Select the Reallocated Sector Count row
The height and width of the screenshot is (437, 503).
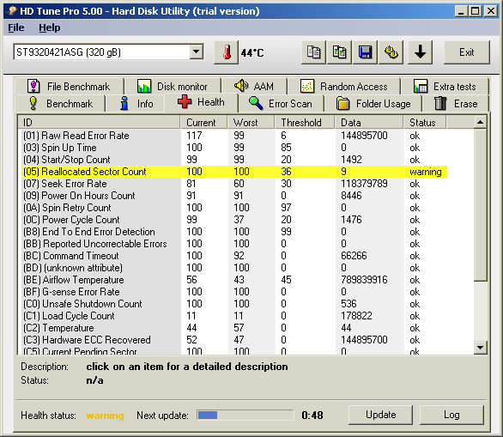click(234, 172)
